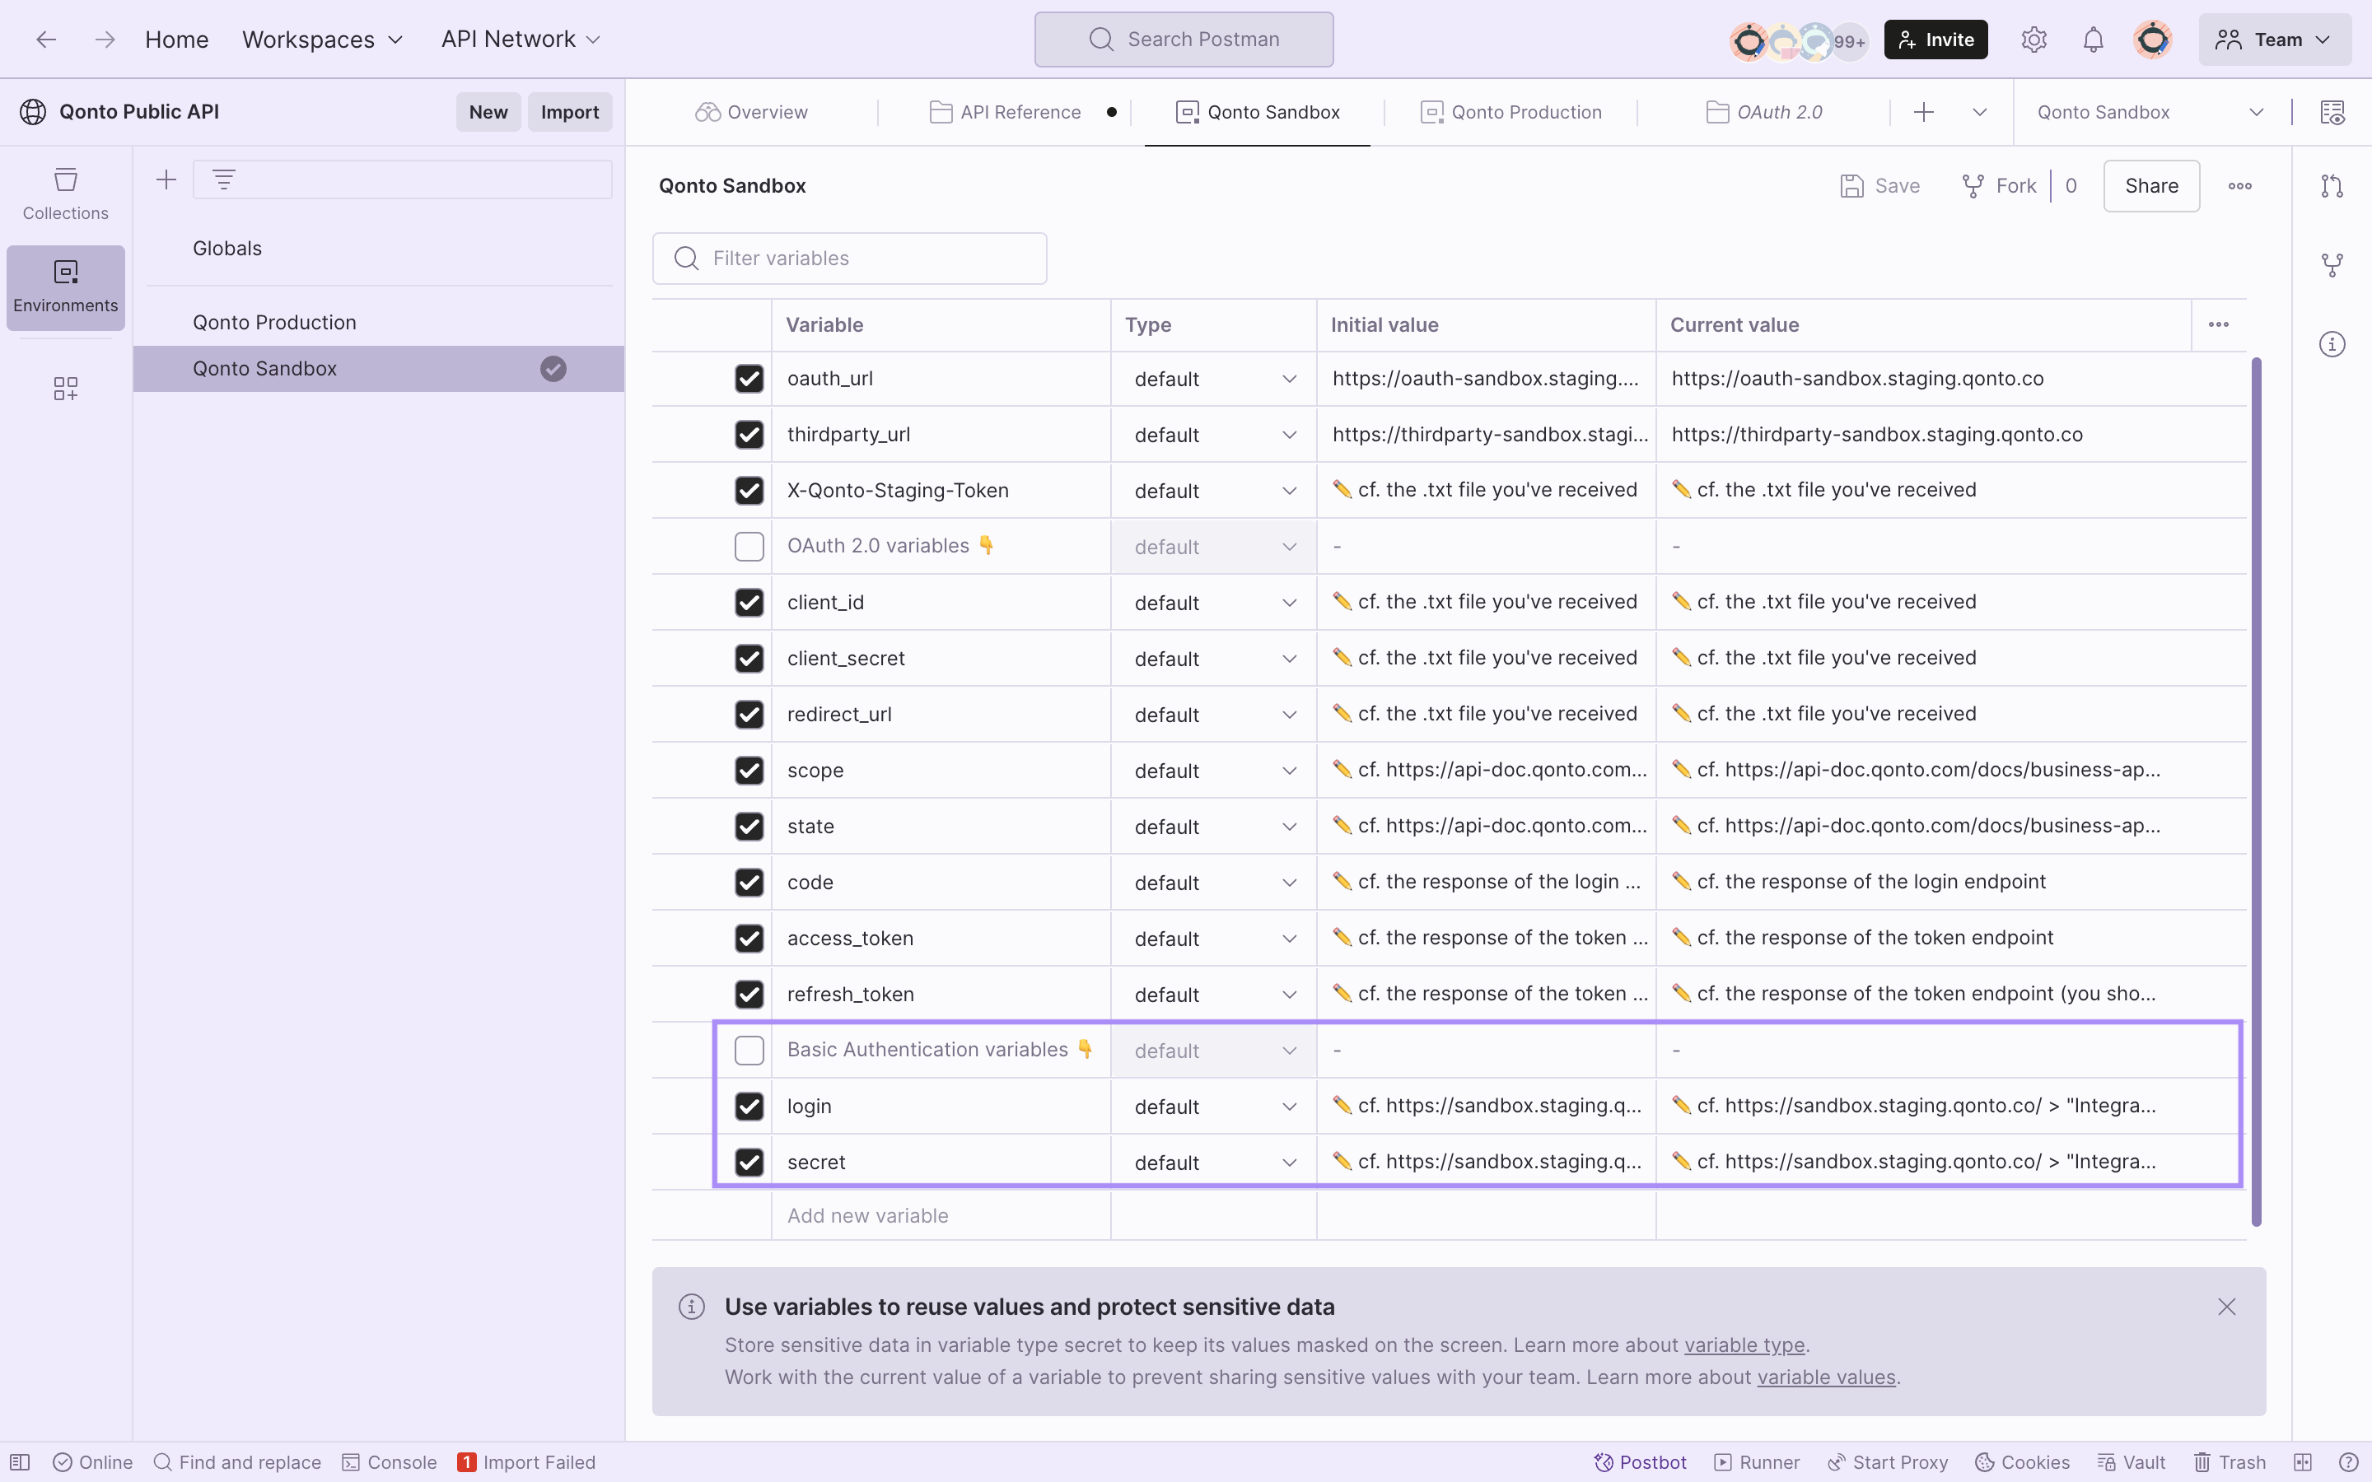Uncheck the oauth_url variable

[x=749, y=379]
